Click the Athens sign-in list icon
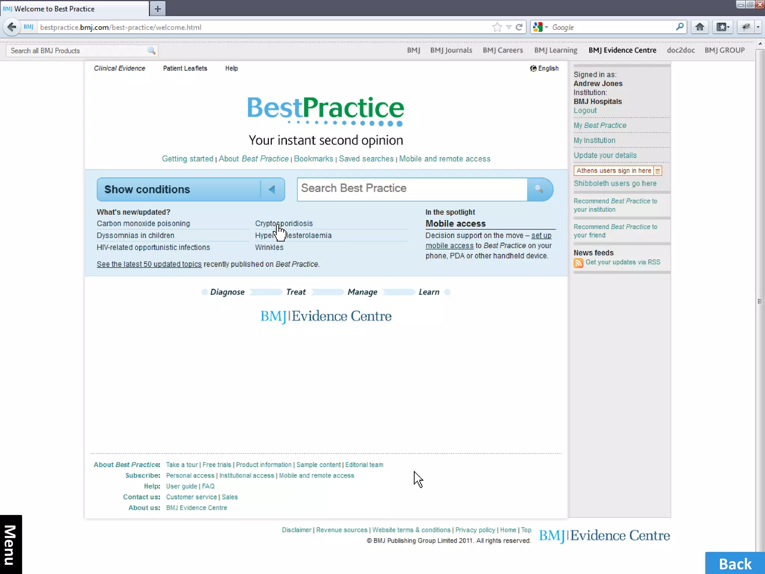 coord(658,171)
